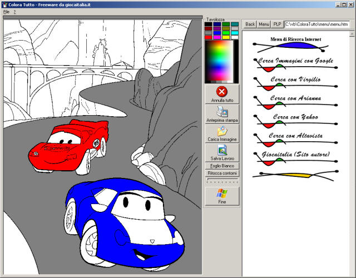Click the Back button
356x278 pixels.
coord(250,24)
